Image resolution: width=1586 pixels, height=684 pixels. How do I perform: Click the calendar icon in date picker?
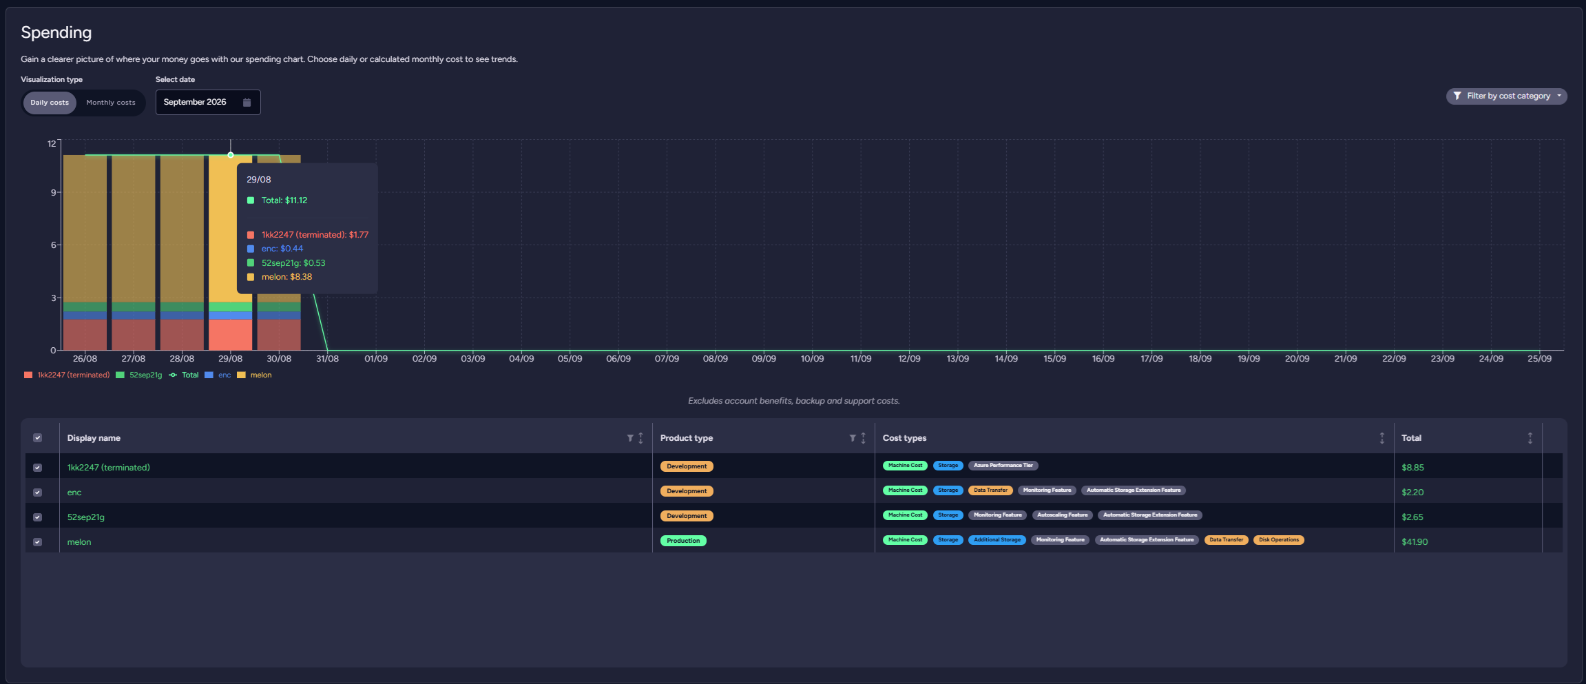(x=247, y=102)
